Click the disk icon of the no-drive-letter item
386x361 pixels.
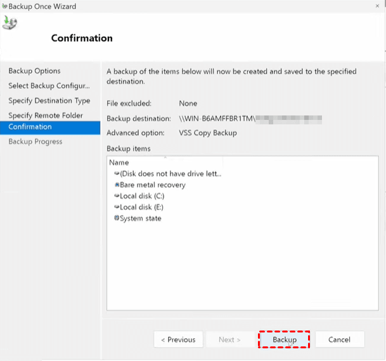(x=117, y=173)
